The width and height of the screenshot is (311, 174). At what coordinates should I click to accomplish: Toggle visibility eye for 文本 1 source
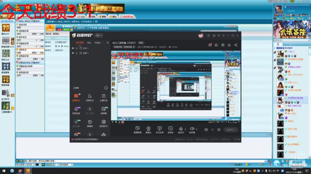(73, 48)
